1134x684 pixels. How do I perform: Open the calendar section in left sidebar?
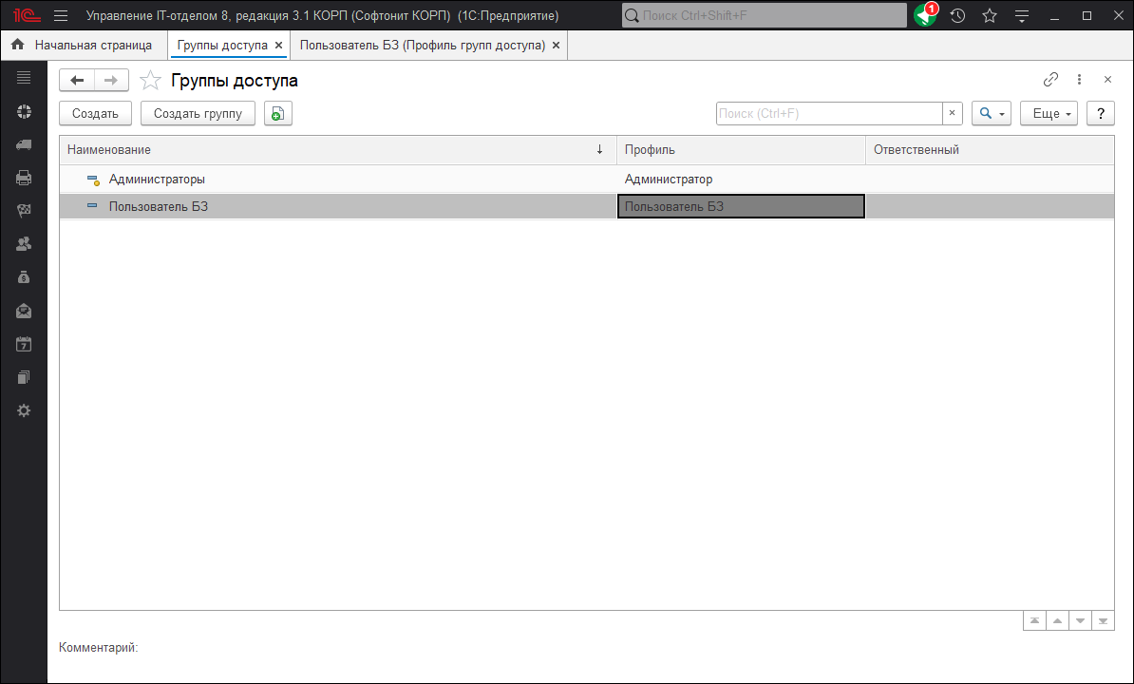[24, 344]
